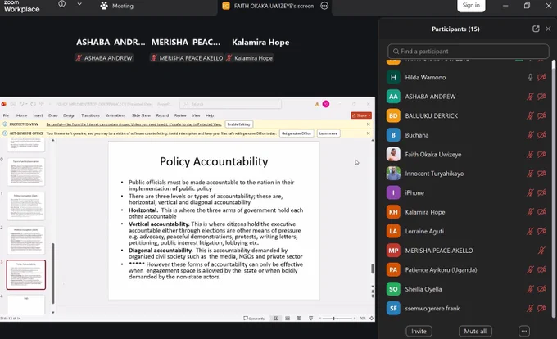
Task: Click Sheilla Oyella's SO avatar
Action: pyautogui.click(x=393, y=289)
